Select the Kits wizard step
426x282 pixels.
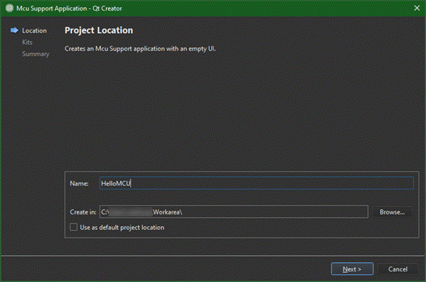click(28, 42)
